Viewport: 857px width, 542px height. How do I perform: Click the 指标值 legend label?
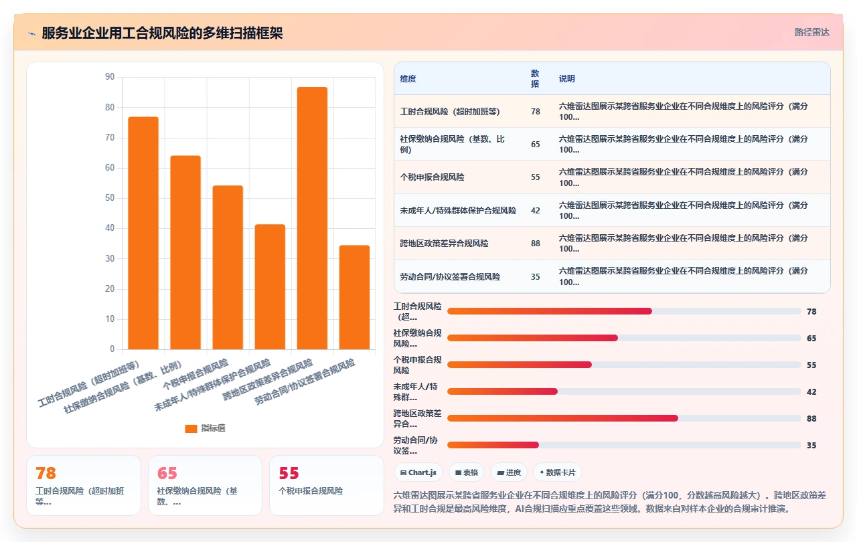click(x=213, y=428)
